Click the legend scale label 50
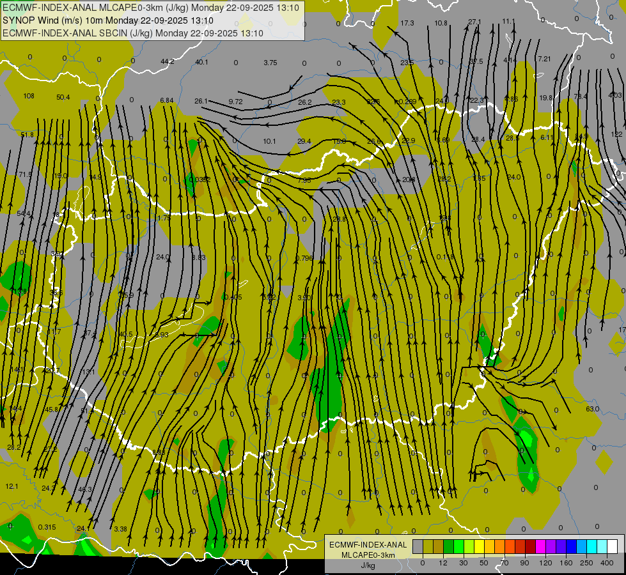 [484, 563]
